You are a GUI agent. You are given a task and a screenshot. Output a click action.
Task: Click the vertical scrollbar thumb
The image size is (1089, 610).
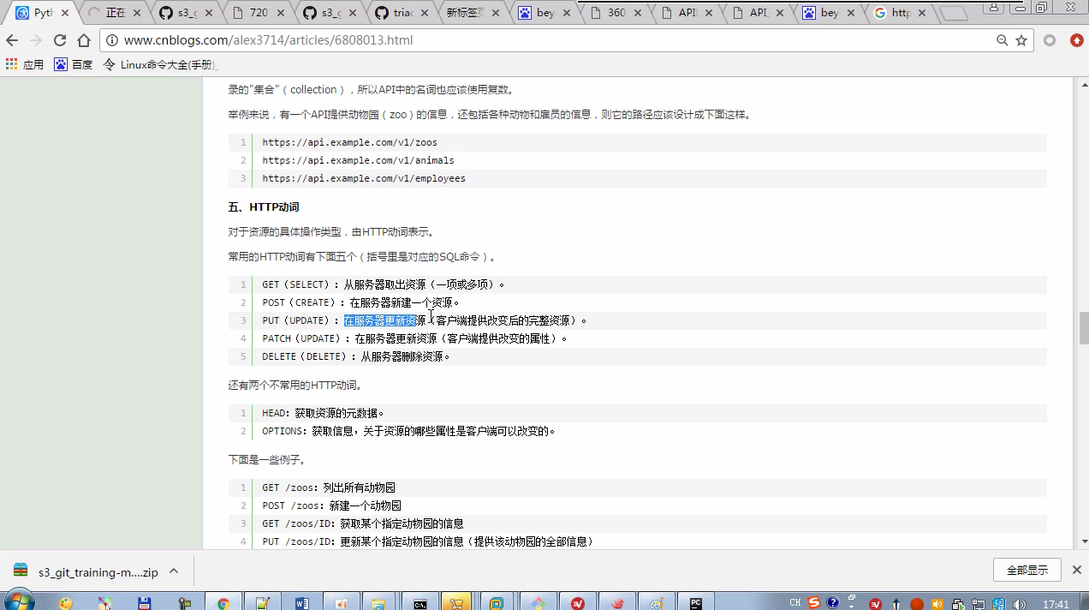pyautogui.click(x=1083, y=327)
